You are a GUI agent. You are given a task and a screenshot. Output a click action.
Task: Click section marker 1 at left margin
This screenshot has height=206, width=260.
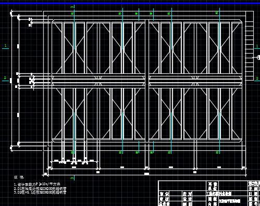(x=5, y=46)
